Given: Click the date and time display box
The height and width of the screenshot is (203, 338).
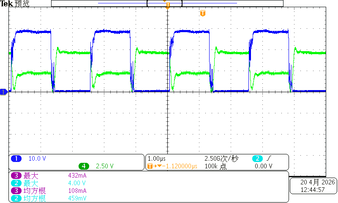Looking at the screenshot, I should pyautogui.click(x=313, y=186).
